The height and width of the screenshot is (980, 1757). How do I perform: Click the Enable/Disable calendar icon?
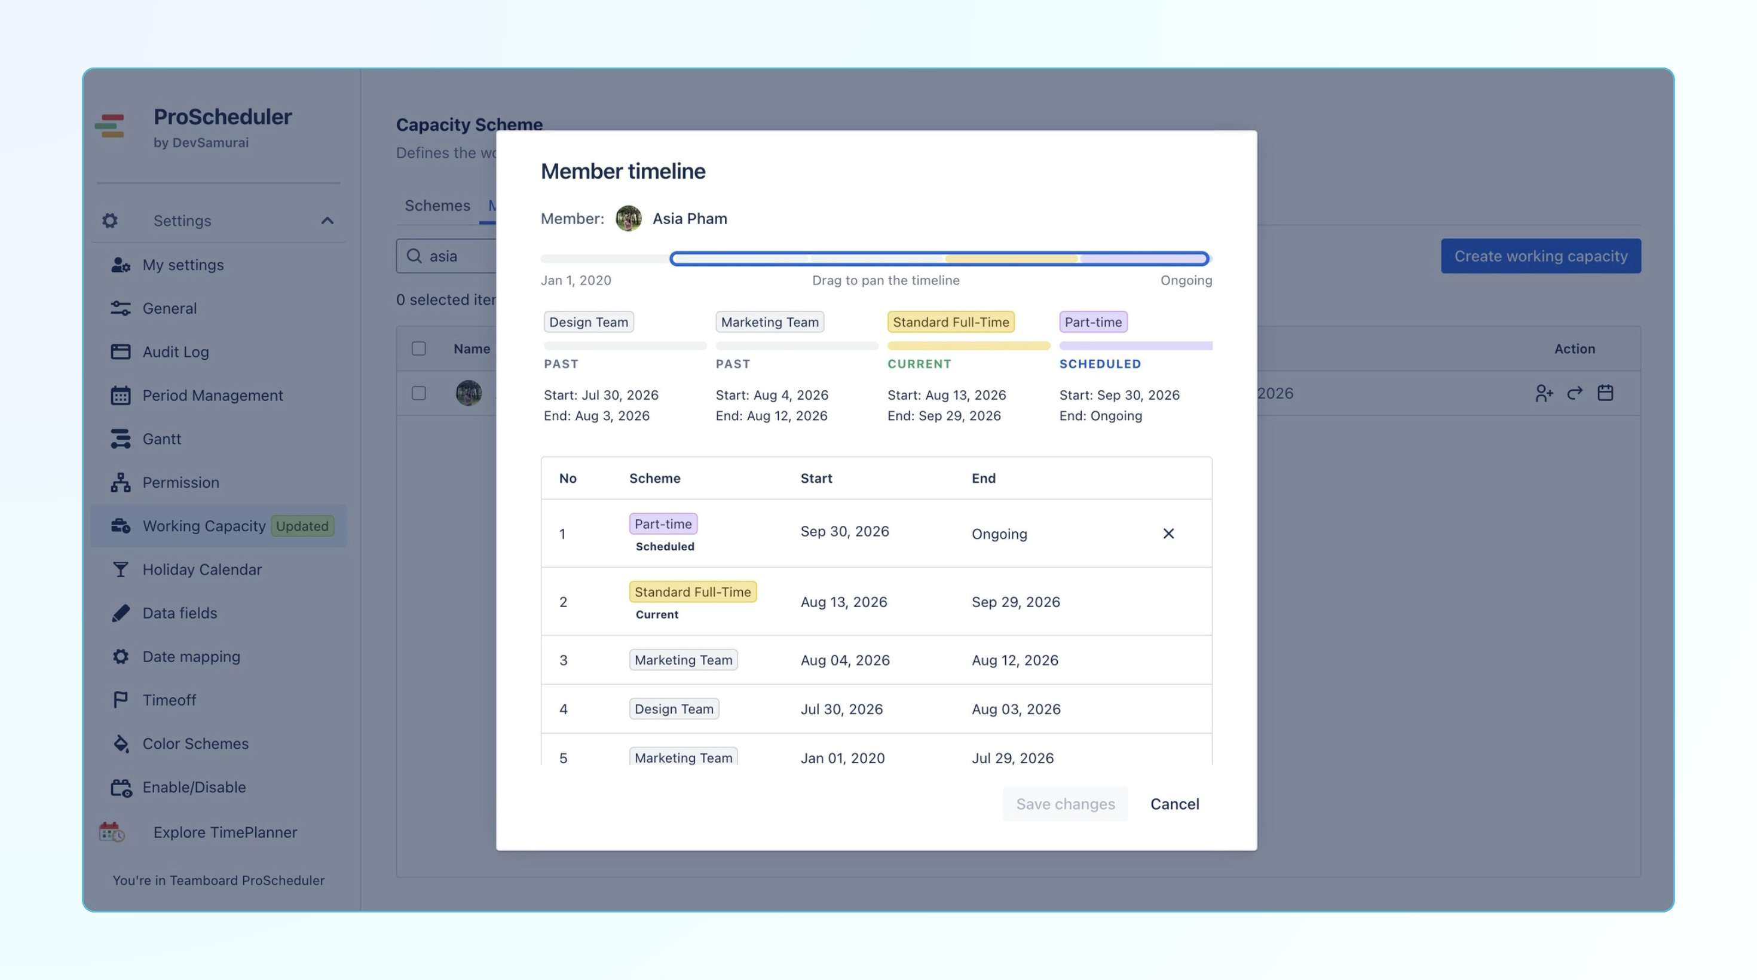click(121, 788)
